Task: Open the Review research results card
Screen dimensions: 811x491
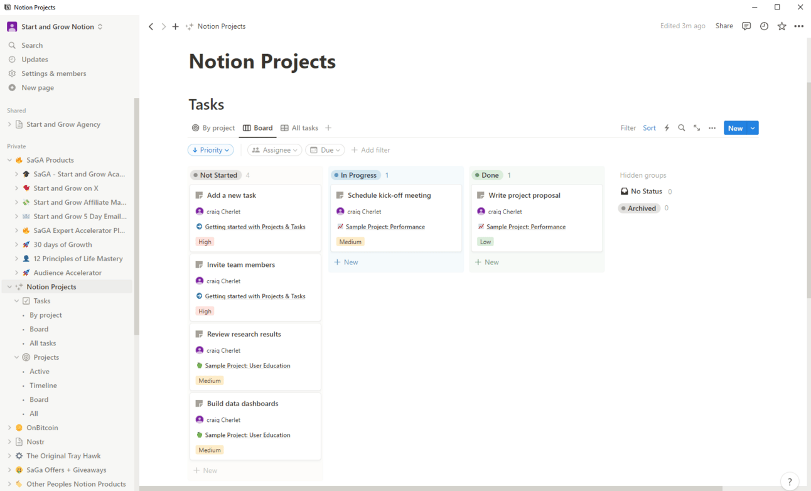Action: (255, 357)
